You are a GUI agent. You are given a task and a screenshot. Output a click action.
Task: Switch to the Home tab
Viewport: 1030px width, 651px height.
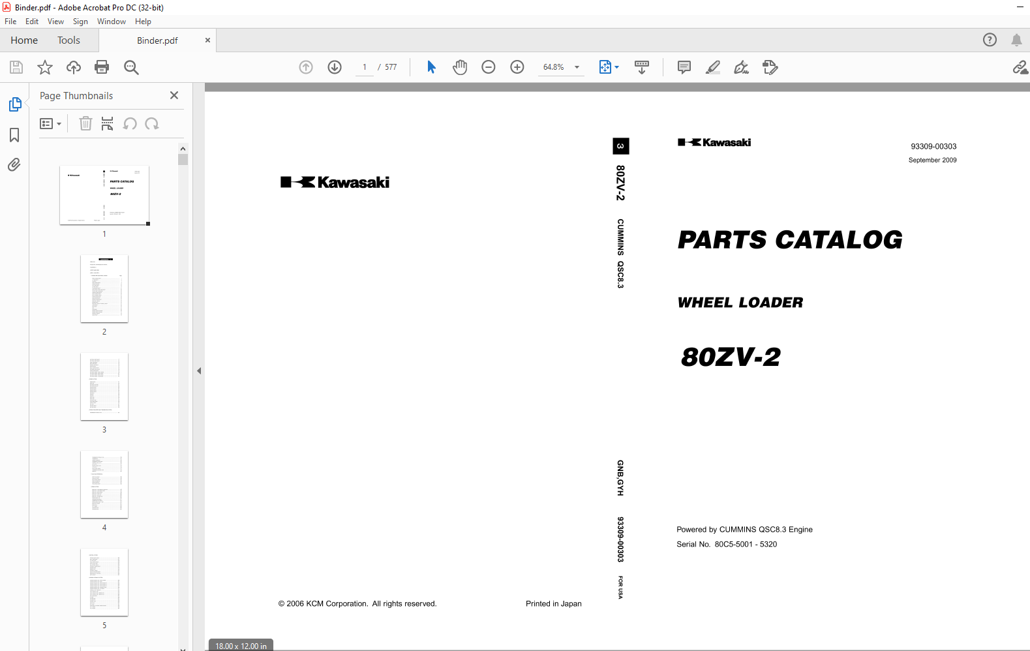click(24, 40)
